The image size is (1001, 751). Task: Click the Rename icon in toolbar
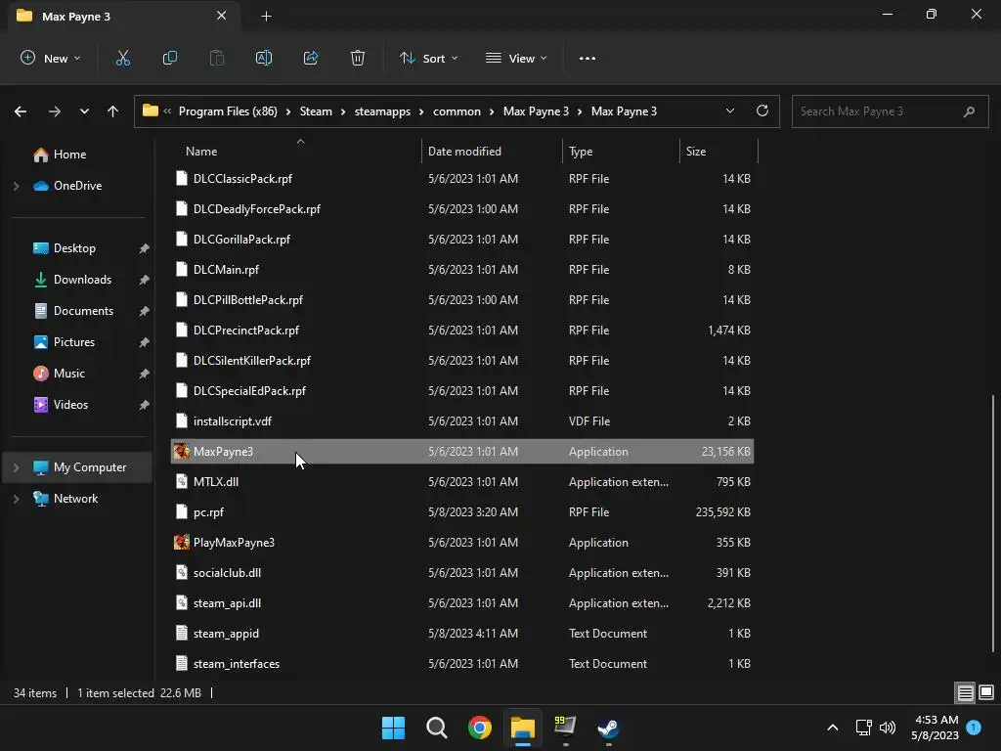coord(264,58)
